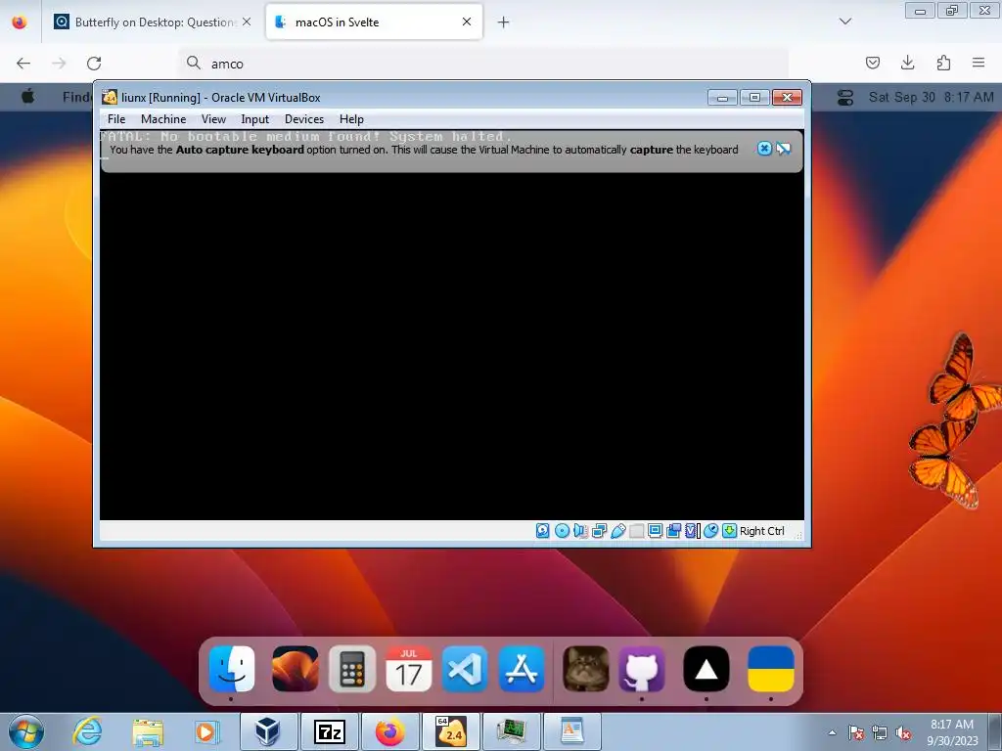Click the muted volume tray icon
Viewport: 1002px width, 751px height.
click(x=903, y=733)
